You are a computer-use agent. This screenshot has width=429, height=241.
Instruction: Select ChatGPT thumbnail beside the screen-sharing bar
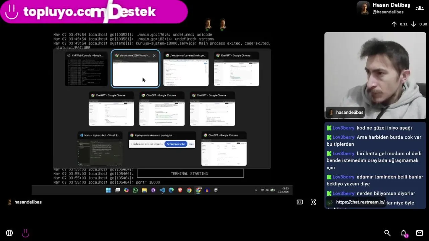tap(224, 149)
